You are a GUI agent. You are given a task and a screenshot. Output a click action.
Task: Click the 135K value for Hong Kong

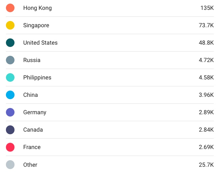tap(207, 8)
